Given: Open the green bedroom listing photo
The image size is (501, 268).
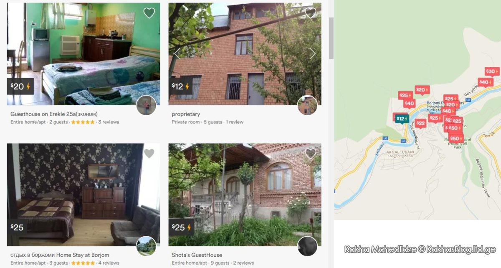Looking at the screenshot, I should coord(83,54).
